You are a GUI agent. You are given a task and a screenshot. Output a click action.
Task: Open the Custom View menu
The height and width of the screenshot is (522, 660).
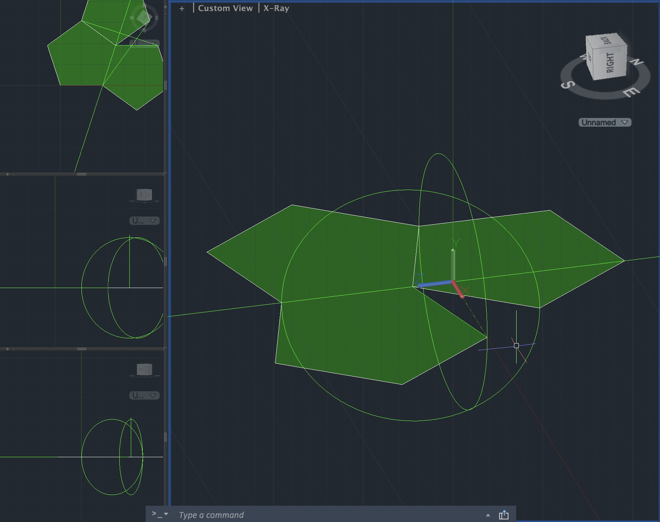(225, 8)
